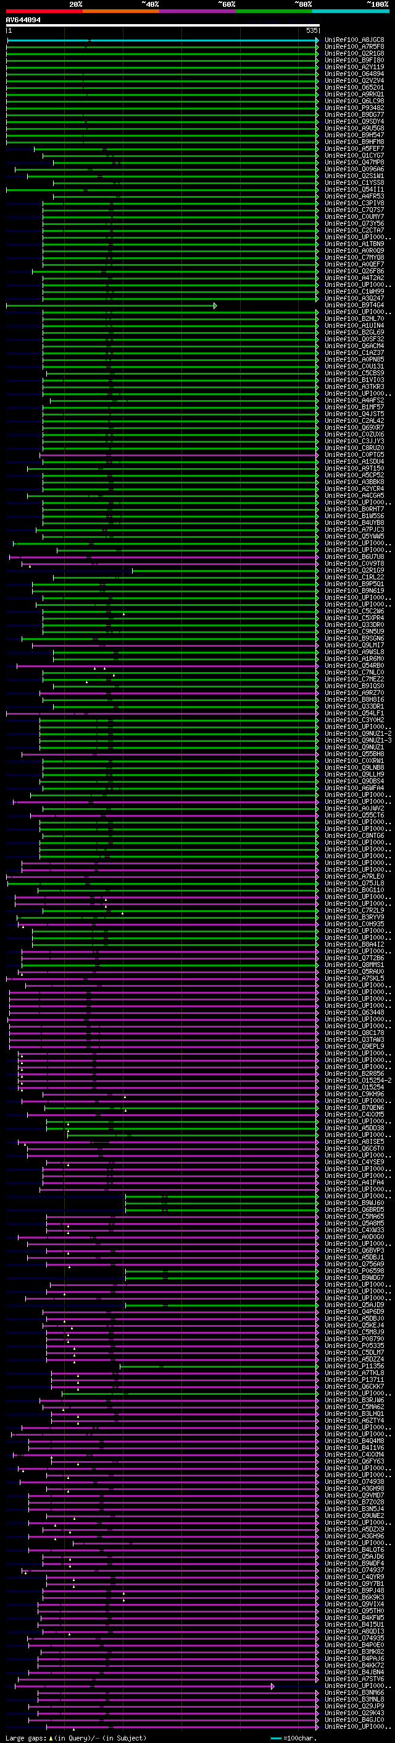Image resolution: width=395 pixels, height=1743 pixels.
Task: Click UniRef100_B6U7U8 hit name
Action: [x=354, y=557]
